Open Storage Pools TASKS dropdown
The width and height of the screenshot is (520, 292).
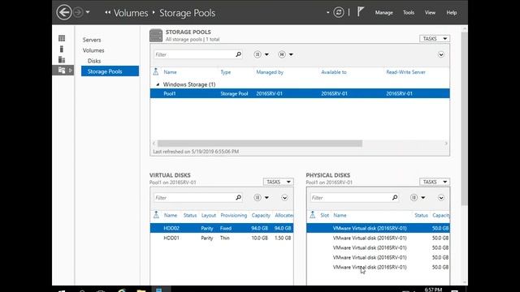[435, 39]
